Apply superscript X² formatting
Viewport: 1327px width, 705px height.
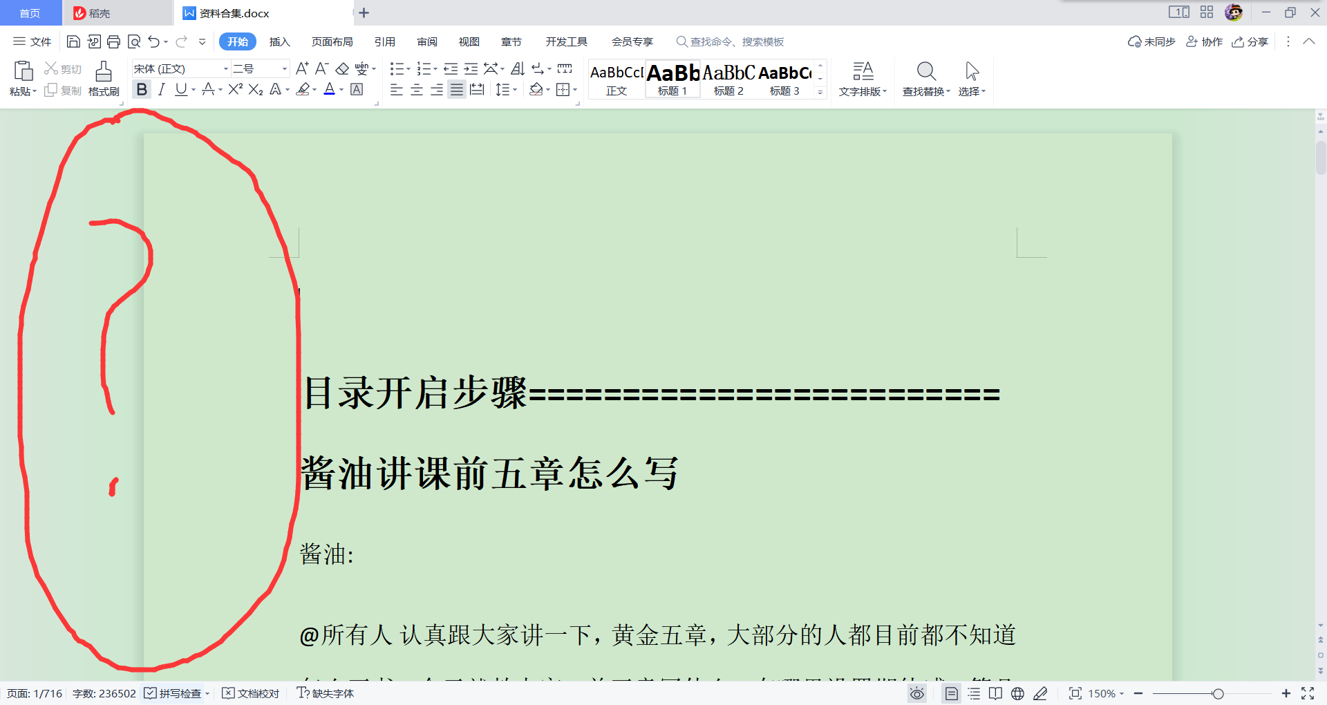pos(235,89)
